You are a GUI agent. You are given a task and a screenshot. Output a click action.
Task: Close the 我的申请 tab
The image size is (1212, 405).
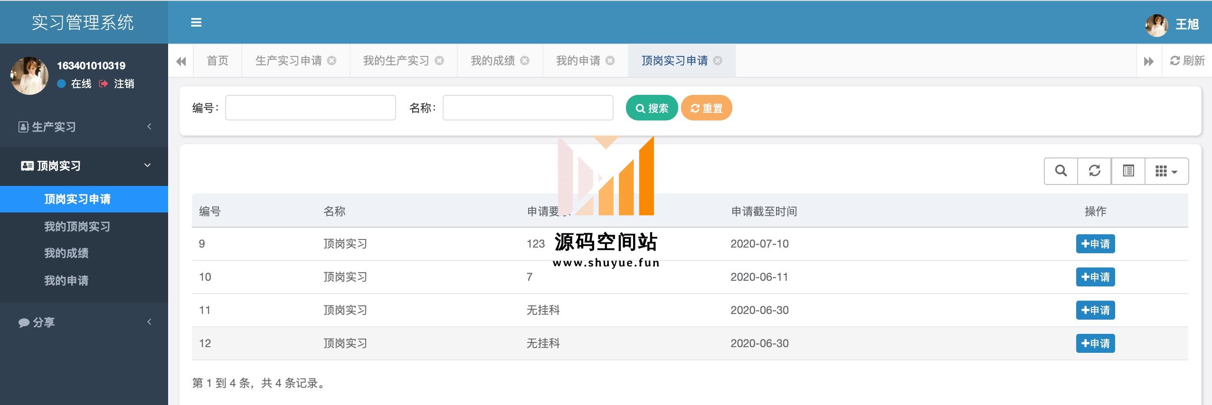610,61
